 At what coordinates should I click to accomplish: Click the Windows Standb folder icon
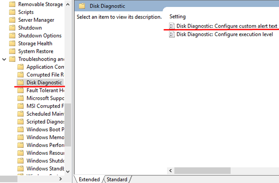tap(20, 168)
